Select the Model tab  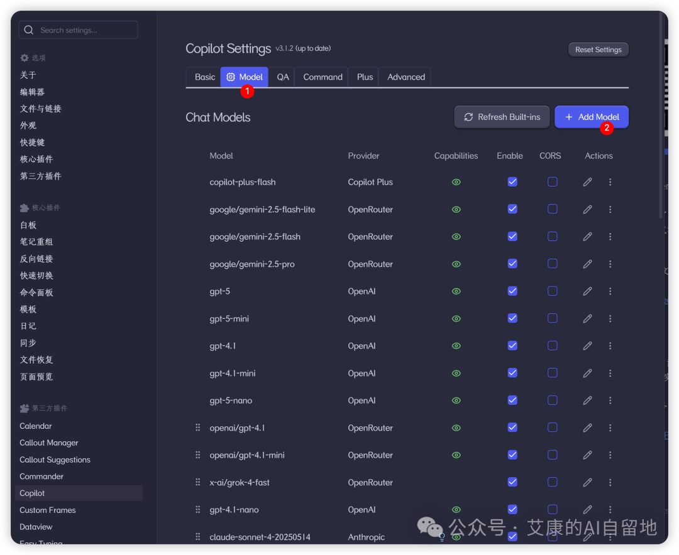[x=244, y=77]
